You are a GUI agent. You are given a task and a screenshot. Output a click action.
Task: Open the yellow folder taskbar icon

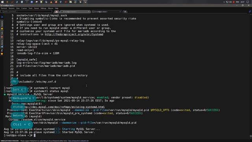[x=70, y=2]
